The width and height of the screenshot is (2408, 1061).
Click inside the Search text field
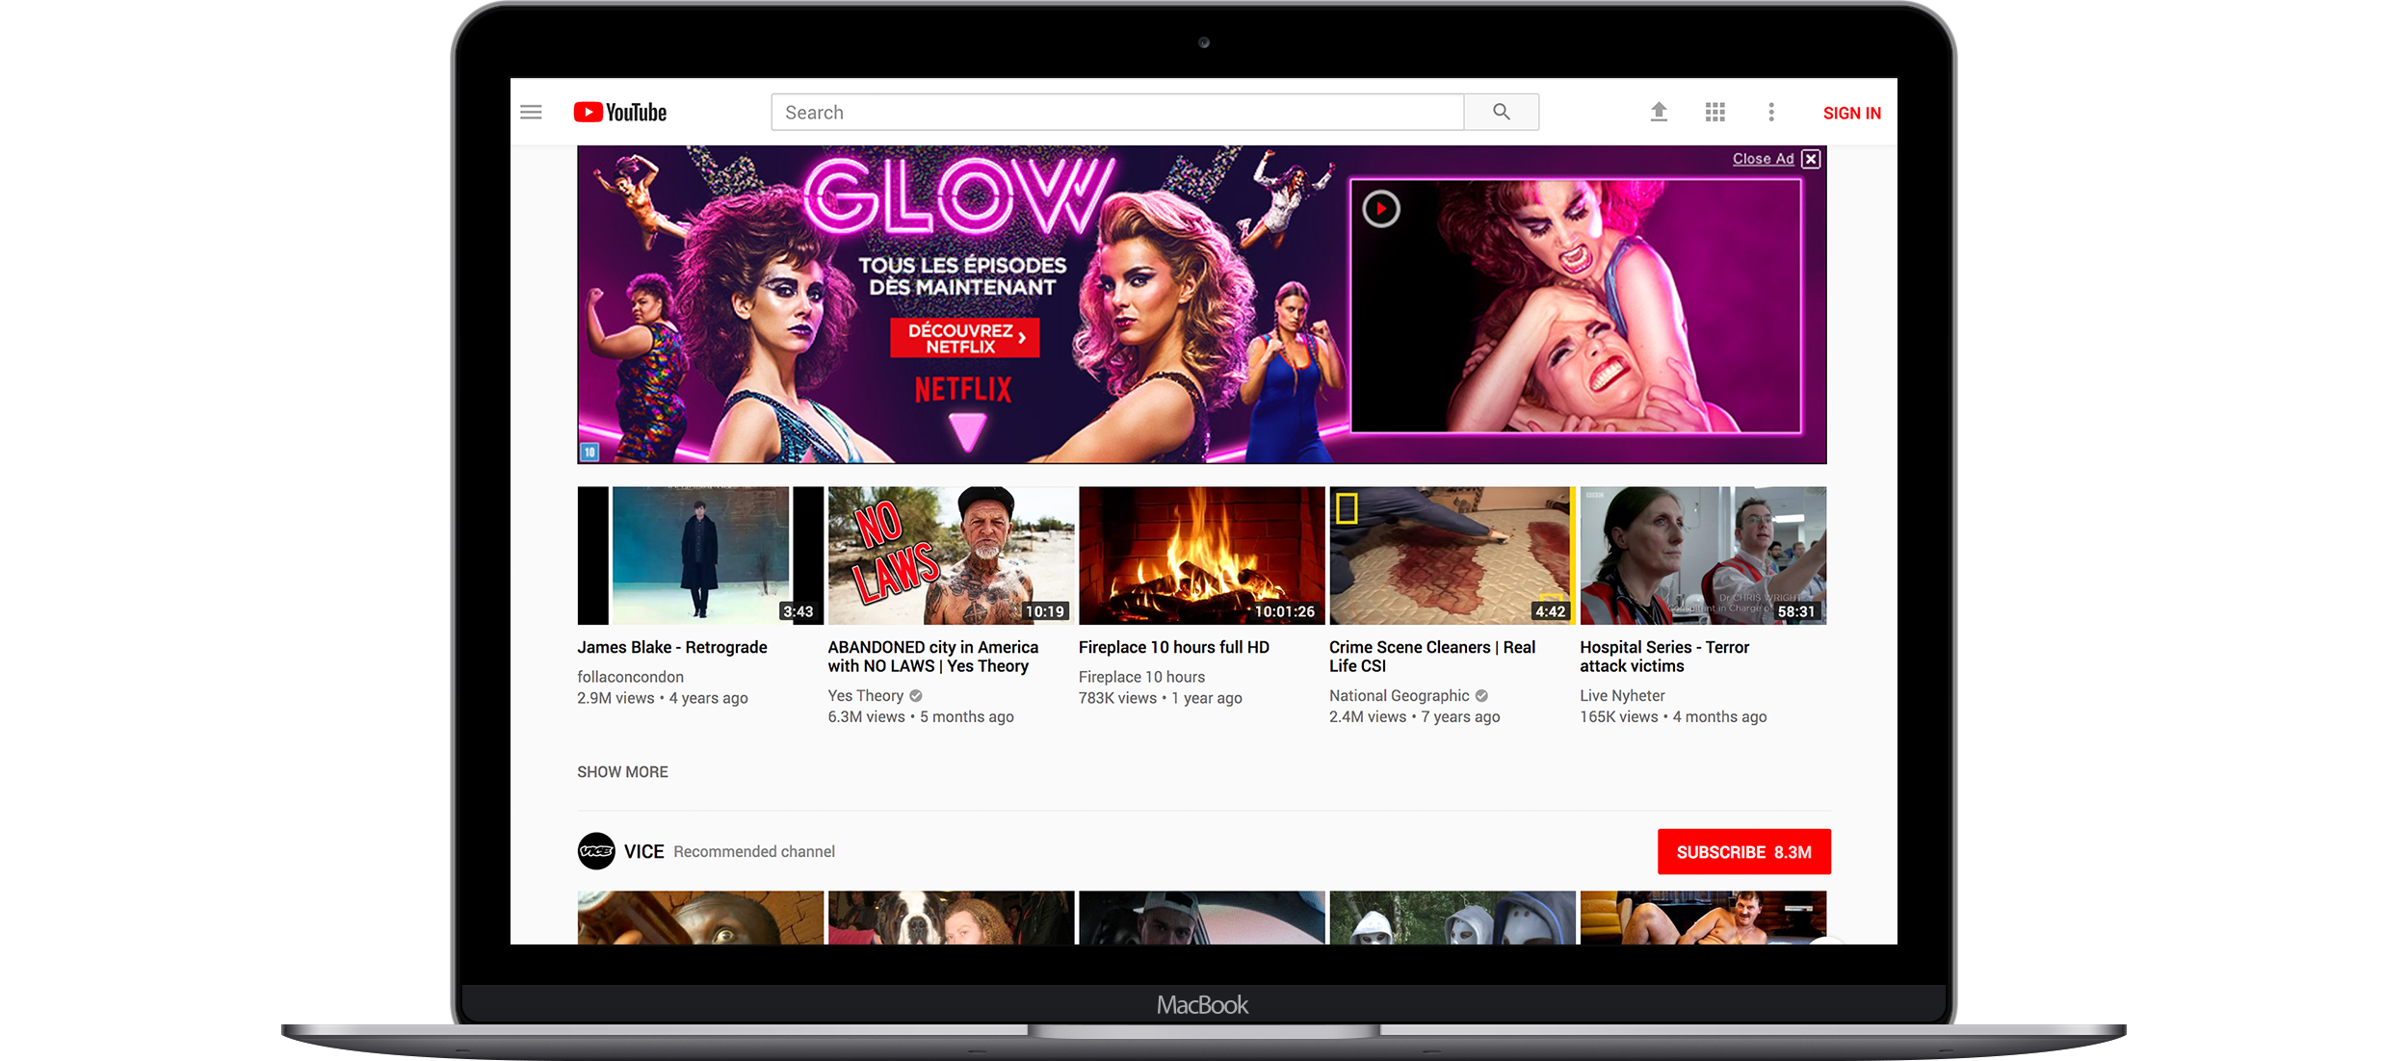[1117, 113]
